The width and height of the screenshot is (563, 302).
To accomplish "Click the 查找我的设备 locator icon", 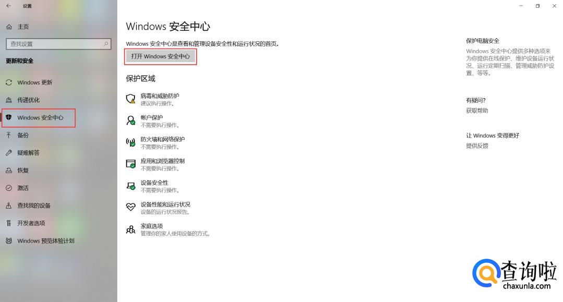I will [x=9, y=206].
